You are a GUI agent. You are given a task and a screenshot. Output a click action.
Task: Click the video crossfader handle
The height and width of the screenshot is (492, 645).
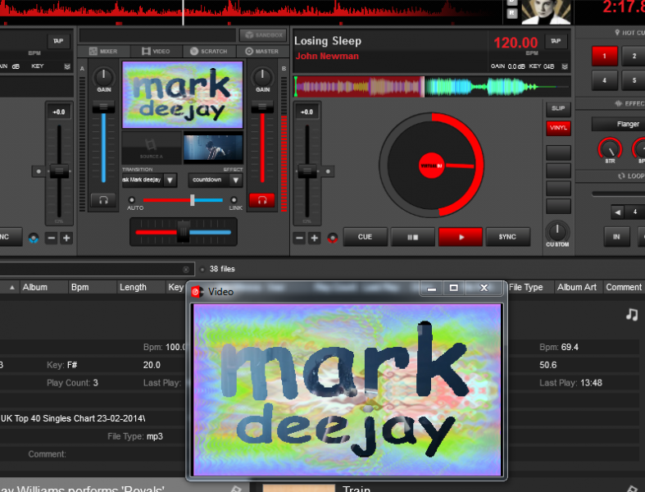192,200
